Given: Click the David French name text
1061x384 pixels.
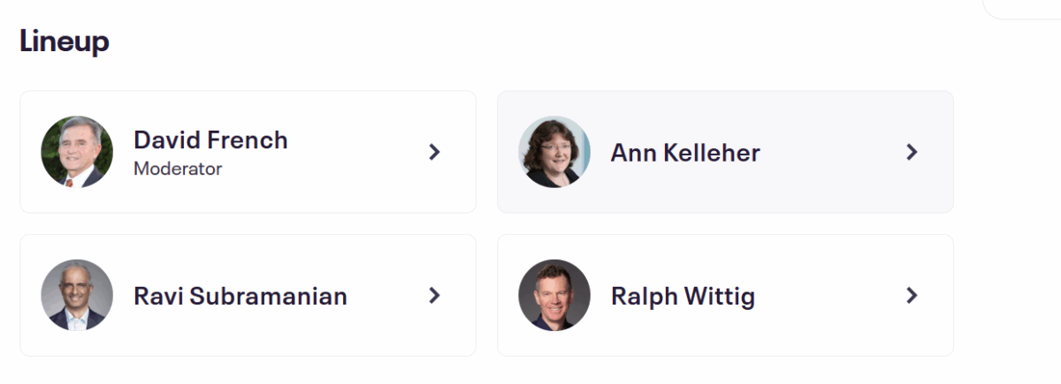Looking at the screenshot, I should [x=210, y=139].
